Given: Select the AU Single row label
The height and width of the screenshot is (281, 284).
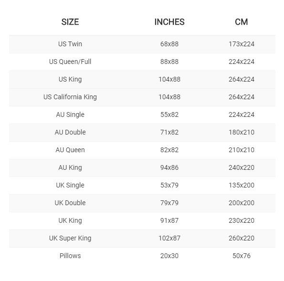Looking at the screenshot, I should click(x=70, y=114).
